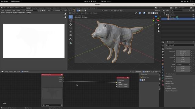195x109 pixels.
Task: Select the Select Box tool in 3D viewport
Action: (71, 17)
